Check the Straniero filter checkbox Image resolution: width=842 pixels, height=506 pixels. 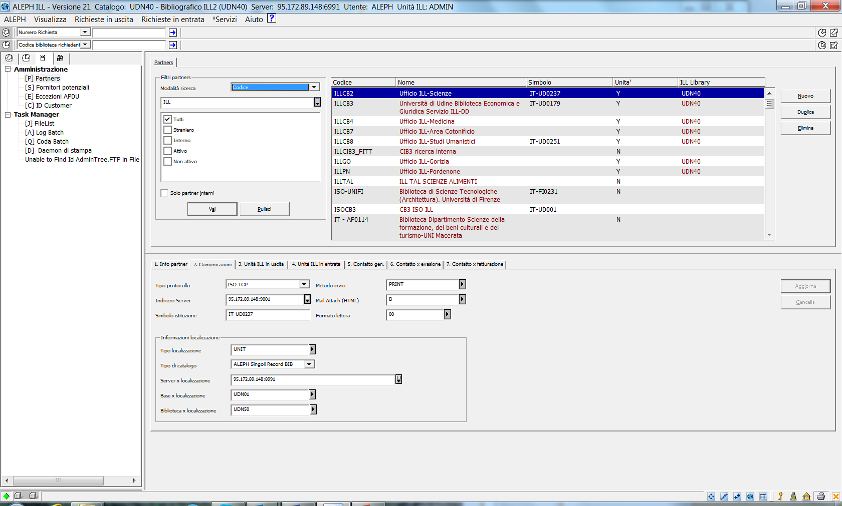pos(167,130)
